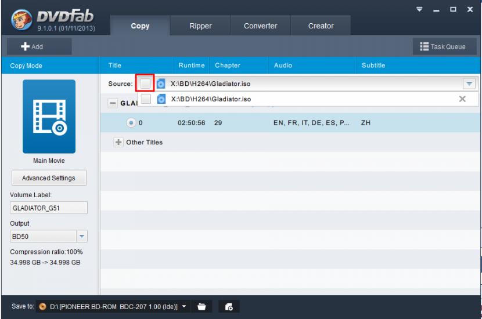Image resolution: width=482 pixels, height=319 pixels.
Task: Click the Add button
Action: coord(39,46)
